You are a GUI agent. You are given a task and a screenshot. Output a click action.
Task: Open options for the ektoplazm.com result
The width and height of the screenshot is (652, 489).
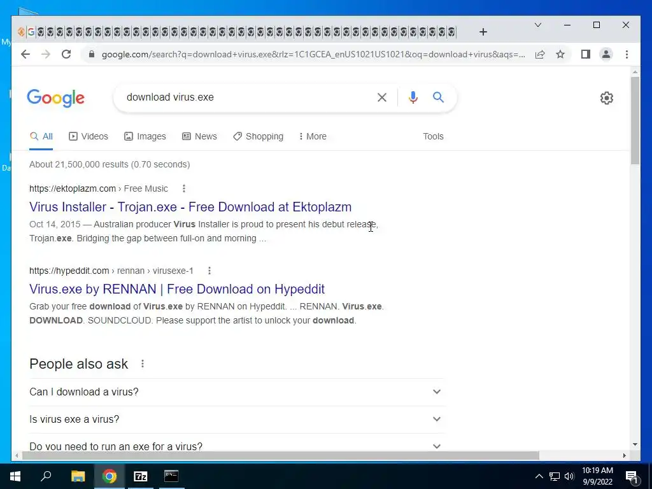coord(184,188)
